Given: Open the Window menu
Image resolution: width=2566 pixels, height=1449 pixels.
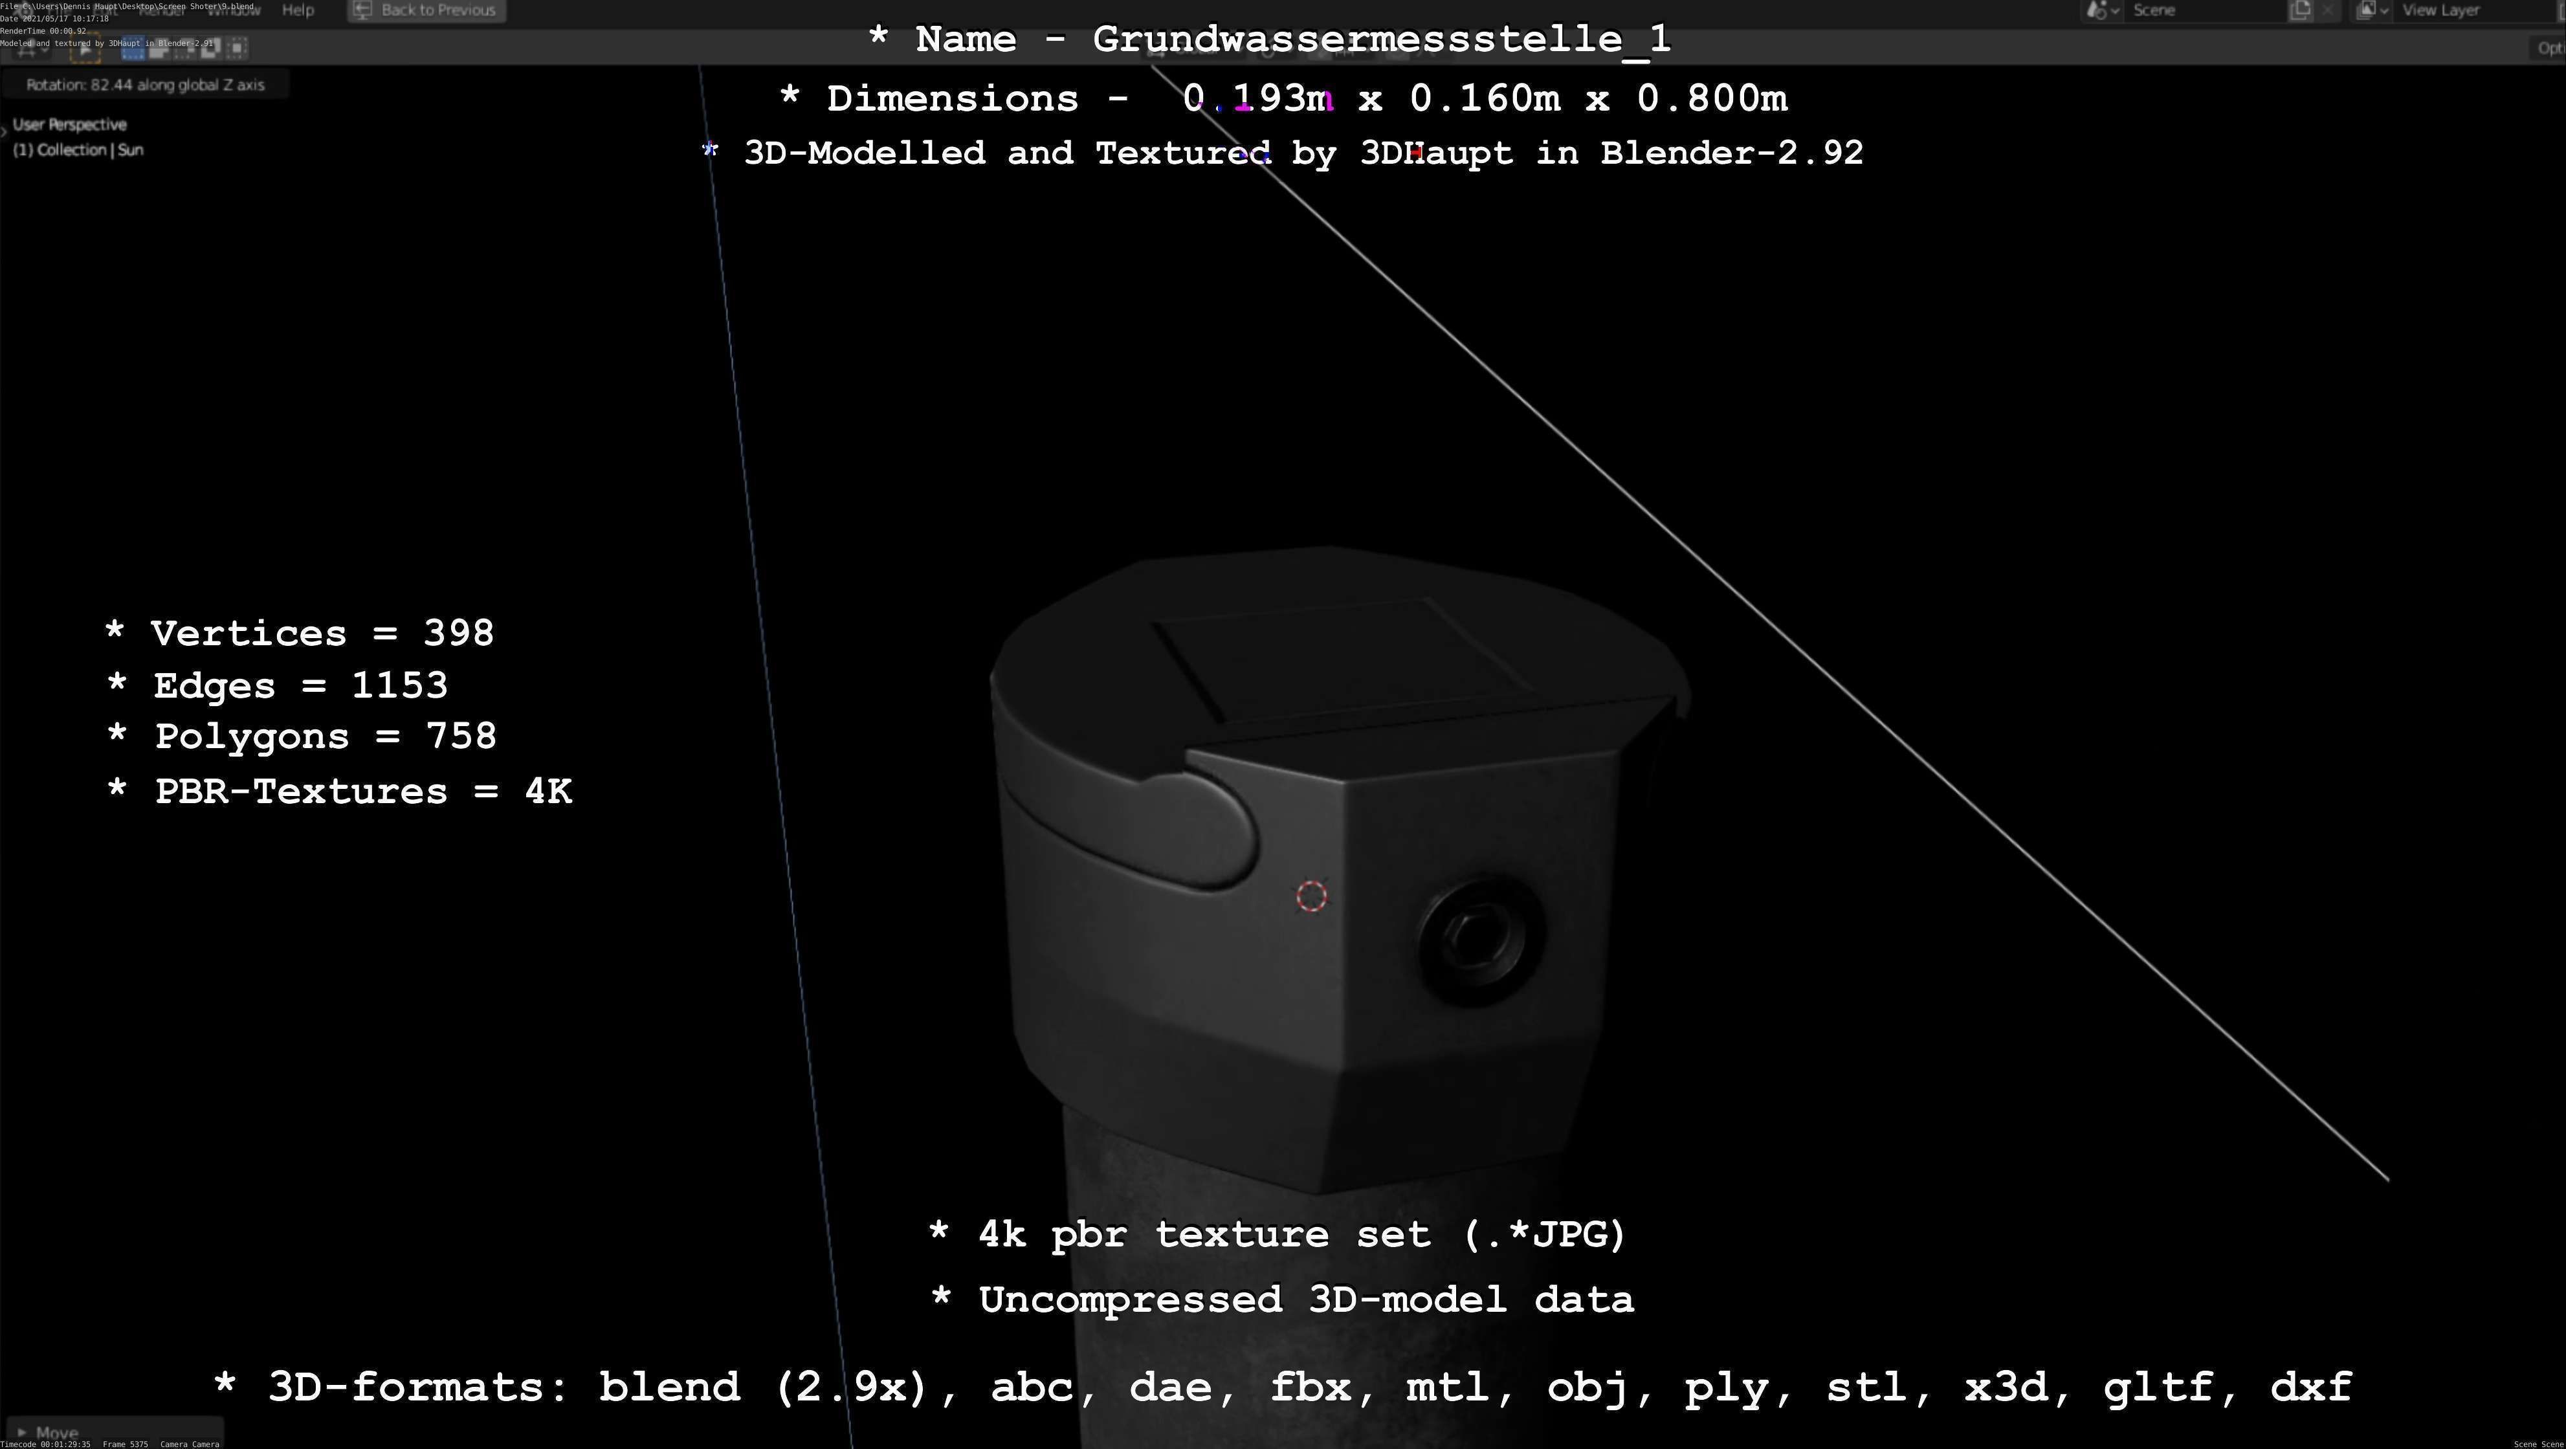Looking at the screenshot, I should 233,10.
